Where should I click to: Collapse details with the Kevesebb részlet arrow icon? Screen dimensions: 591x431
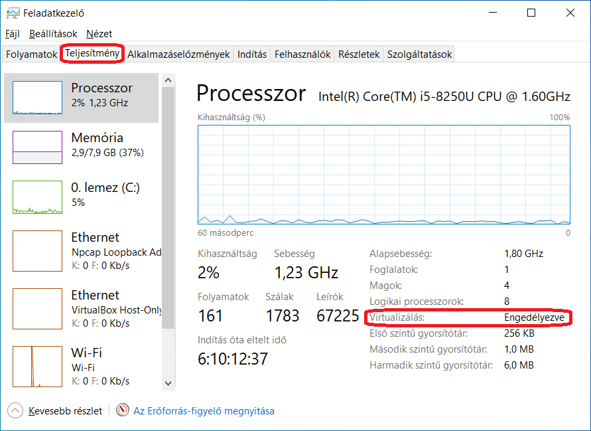[x=15, y=410]
